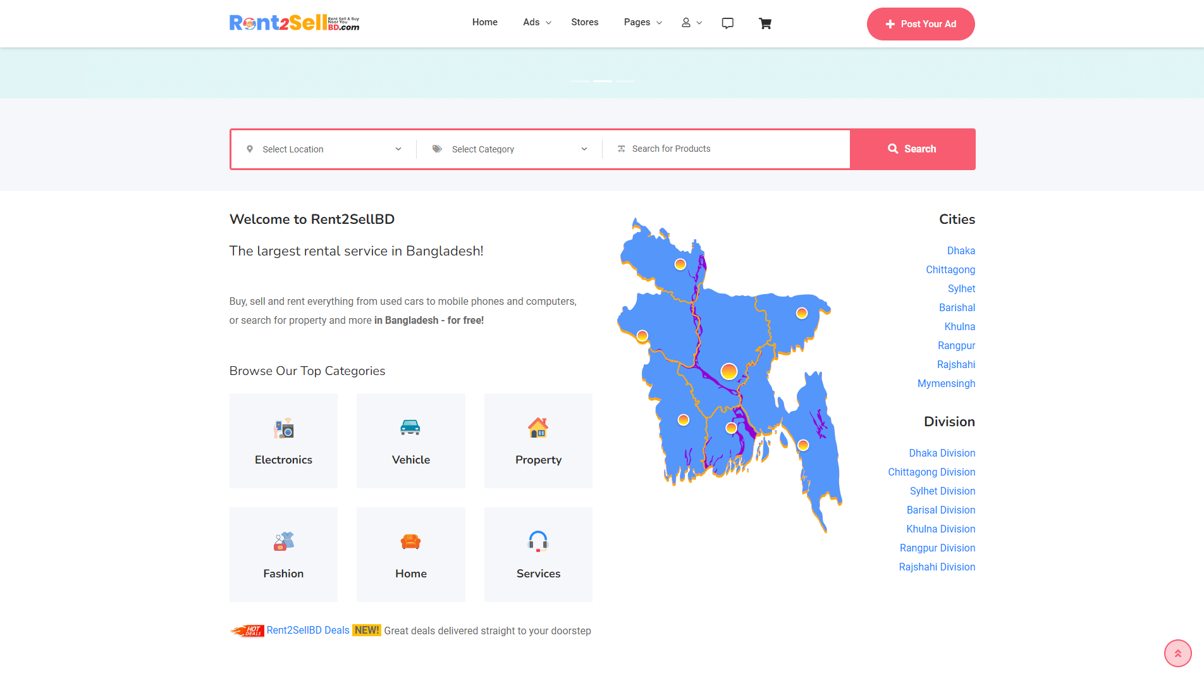Open the Pages dropdown menu
The height and width of the screenshot is (683, 1204).
[642, 22]
